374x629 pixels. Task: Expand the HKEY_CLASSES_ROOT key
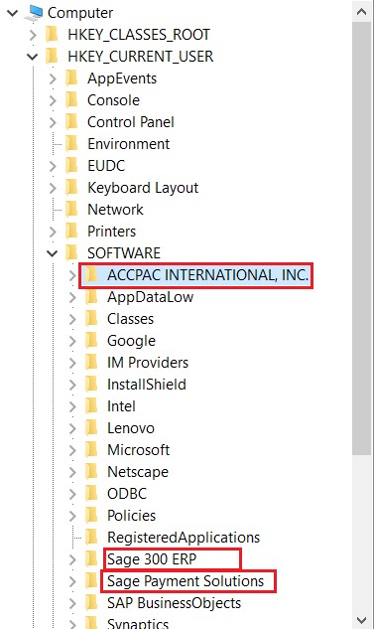click(x=34, y=35)
